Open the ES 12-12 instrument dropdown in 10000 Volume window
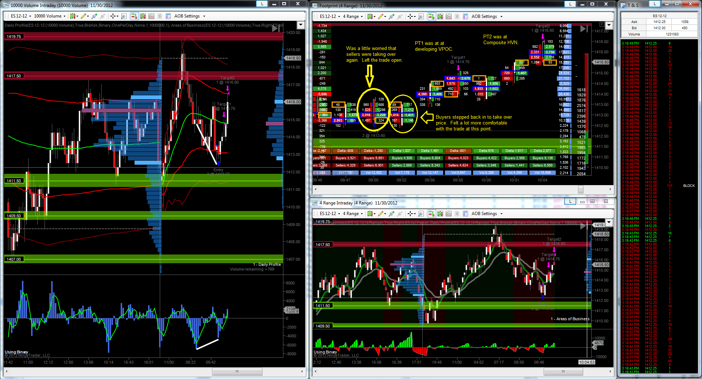The image size is (702, 379). click(21, 16)
